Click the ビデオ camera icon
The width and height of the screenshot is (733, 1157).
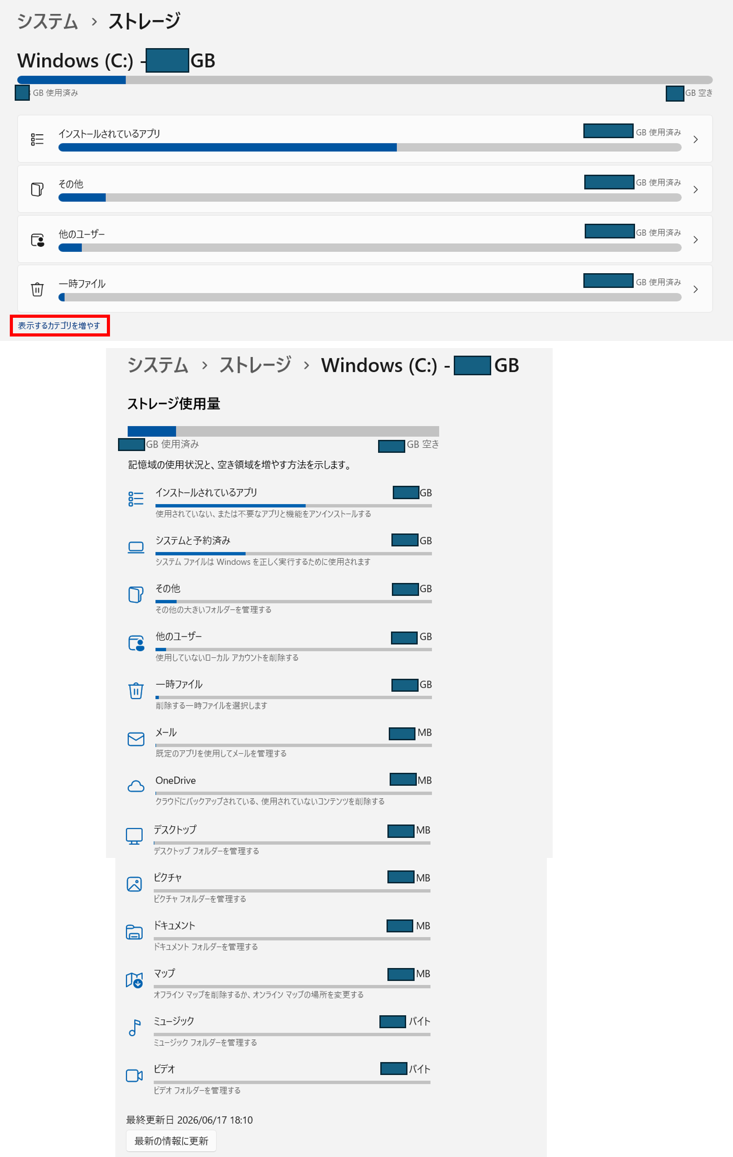coord(134,1075)
